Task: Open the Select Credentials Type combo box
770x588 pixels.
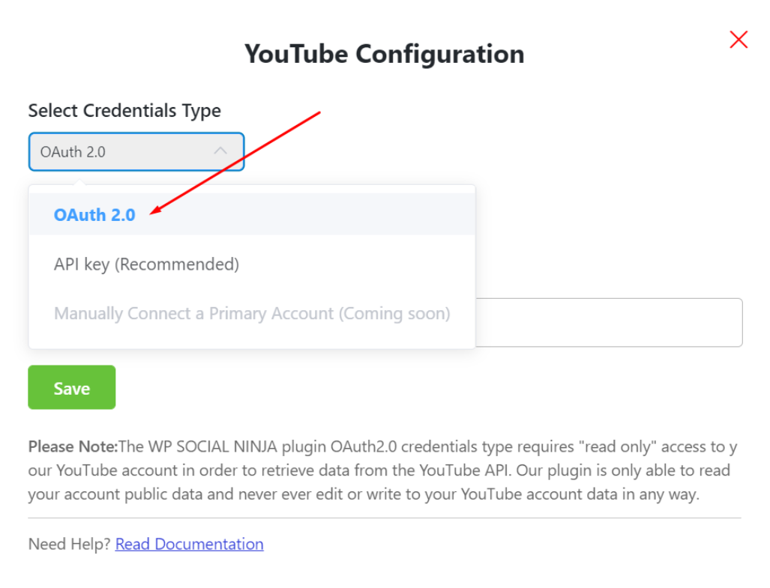Action: click(x=135, y=151)
